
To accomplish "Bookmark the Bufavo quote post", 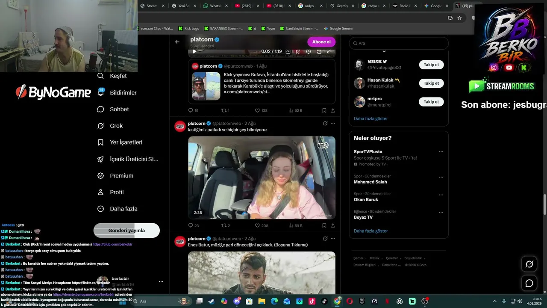I will [324, 110].
